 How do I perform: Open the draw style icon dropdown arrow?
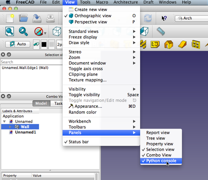tap(45, 33)
